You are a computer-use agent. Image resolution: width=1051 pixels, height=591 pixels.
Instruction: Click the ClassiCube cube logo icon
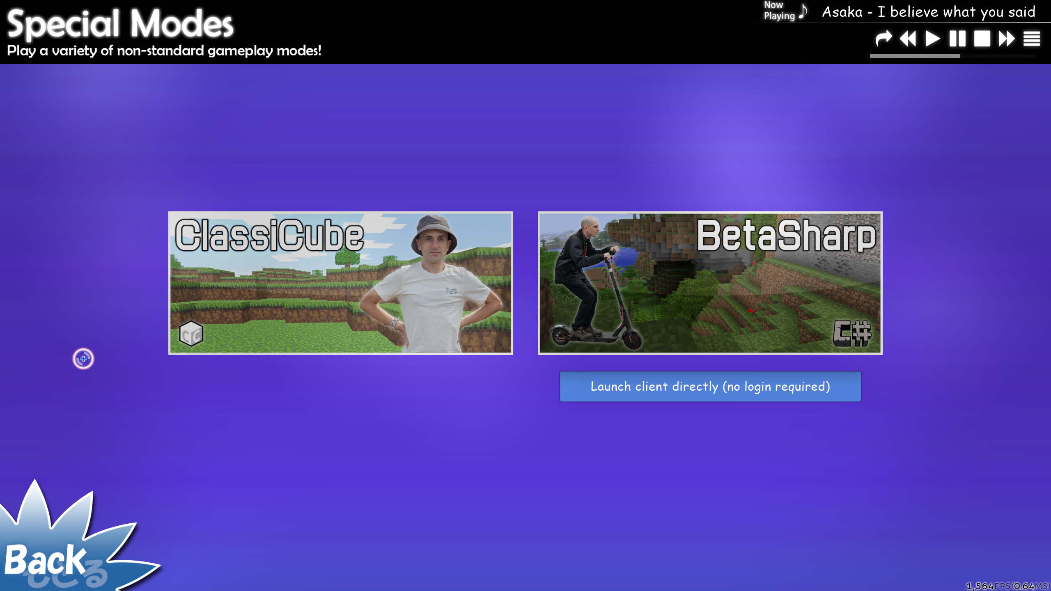click(191, 333)
